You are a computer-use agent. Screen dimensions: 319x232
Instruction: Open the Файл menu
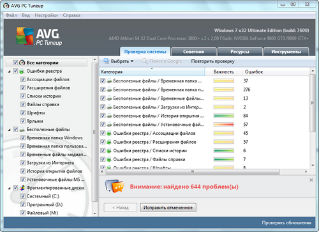[11, 15]
